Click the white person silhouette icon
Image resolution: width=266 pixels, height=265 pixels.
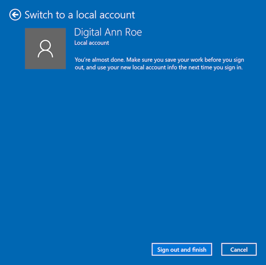(x=45, y=48)
